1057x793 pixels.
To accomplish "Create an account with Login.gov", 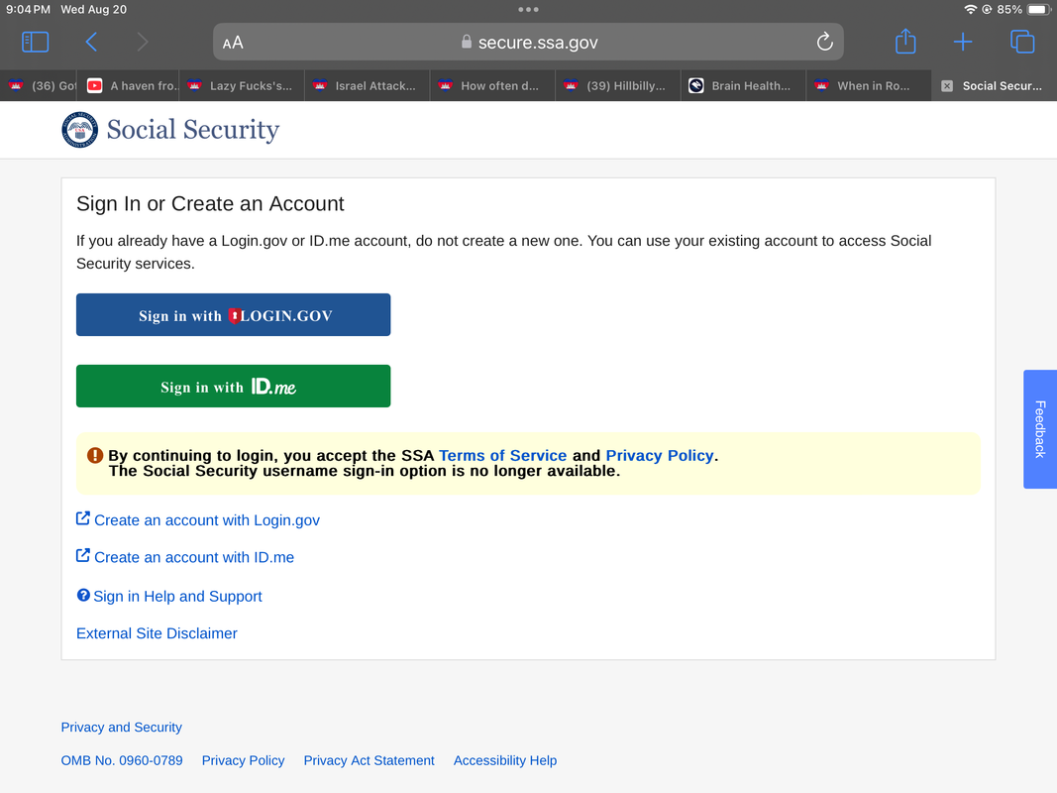I will tap(207, 519).
